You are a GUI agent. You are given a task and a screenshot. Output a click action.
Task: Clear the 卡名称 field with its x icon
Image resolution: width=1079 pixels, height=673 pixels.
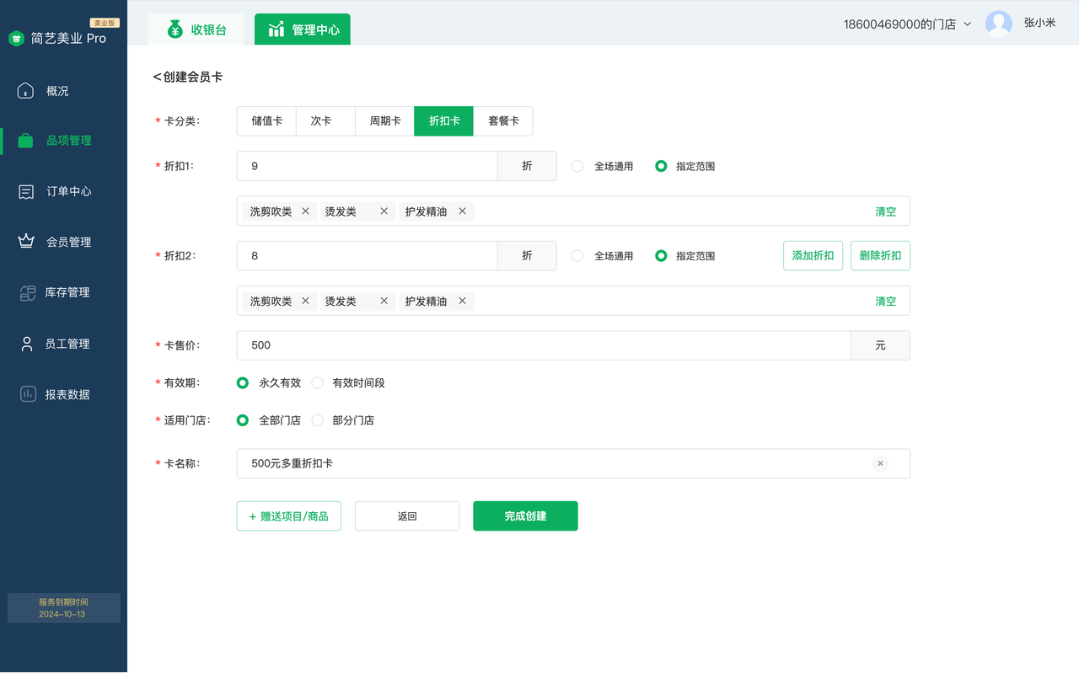pos(880,463)
